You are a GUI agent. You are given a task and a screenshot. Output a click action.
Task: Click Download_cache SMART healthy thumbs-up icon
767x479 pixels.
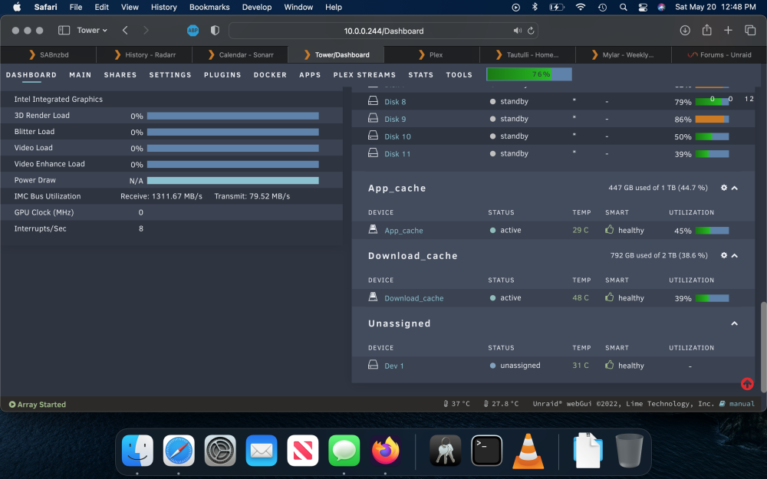pyautogui.click(x=610, y=297)
